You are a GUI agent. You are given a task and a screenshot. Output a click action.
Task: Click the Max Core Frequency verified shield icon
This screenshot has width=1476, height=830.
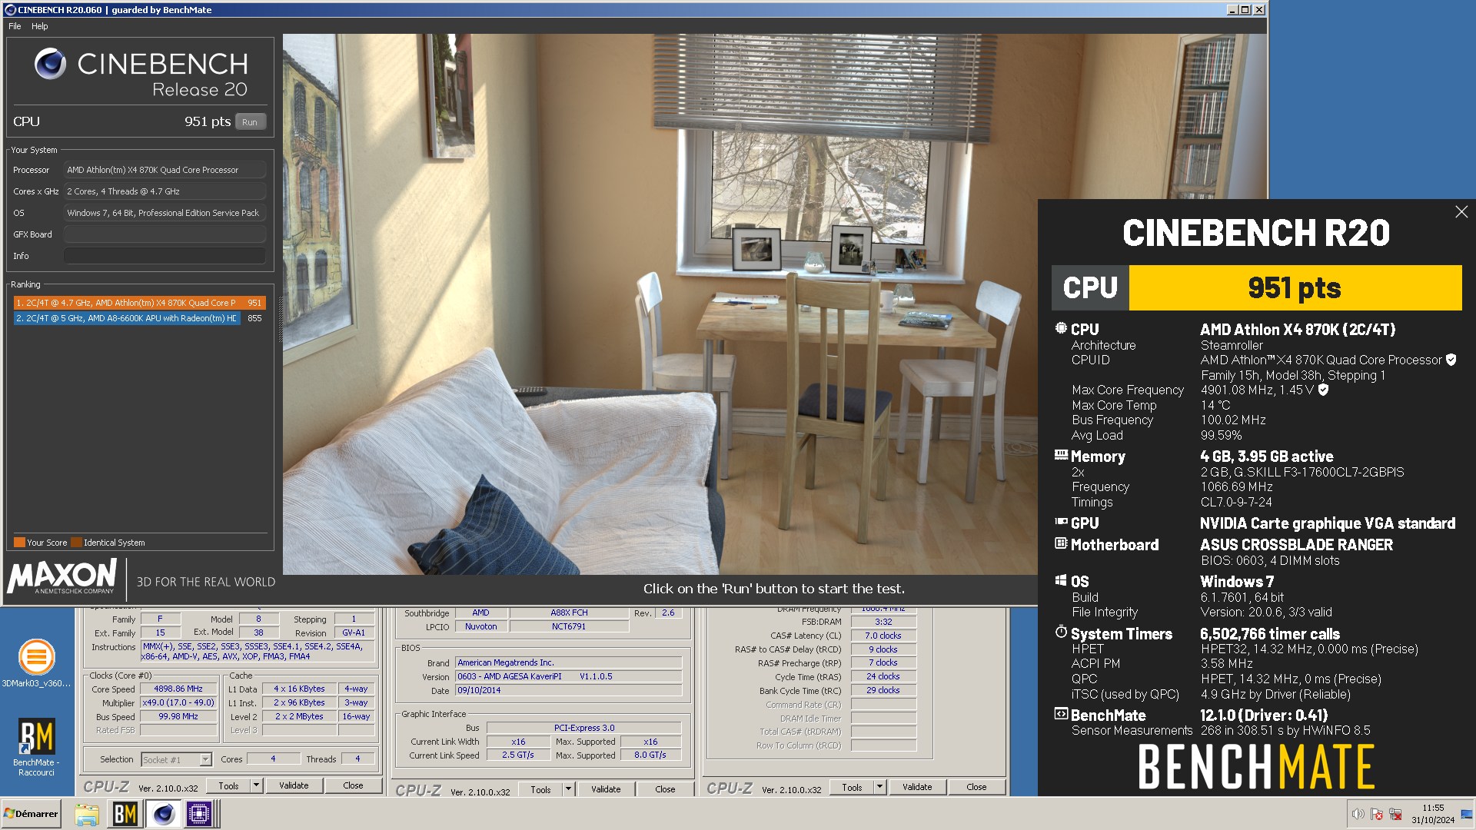(x=1323, y=390)
